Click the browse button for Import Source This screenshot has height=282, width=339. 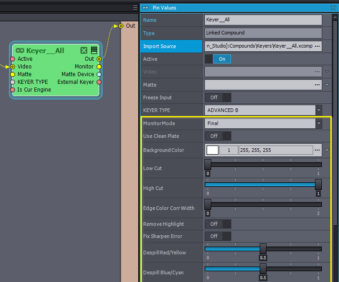(x=317, y=46)
